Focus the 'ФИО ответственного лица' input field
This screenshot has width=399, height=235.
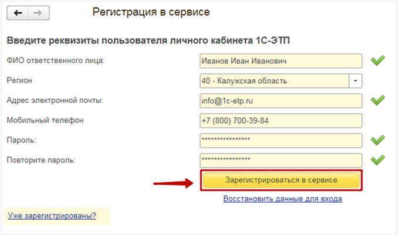[x=280, y=60]
